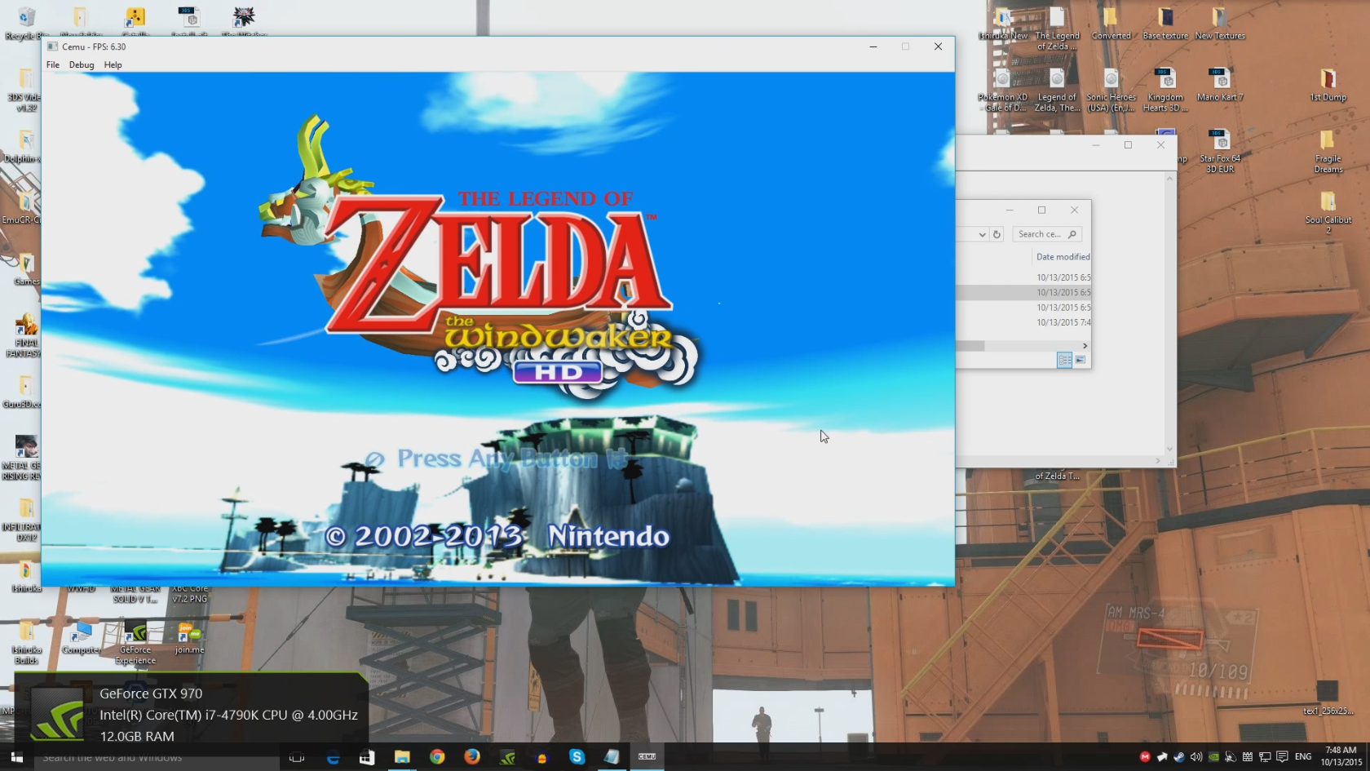Click the scroll-down arrow in the back window
The image size is (1370, 771).
click(1169, 449)
